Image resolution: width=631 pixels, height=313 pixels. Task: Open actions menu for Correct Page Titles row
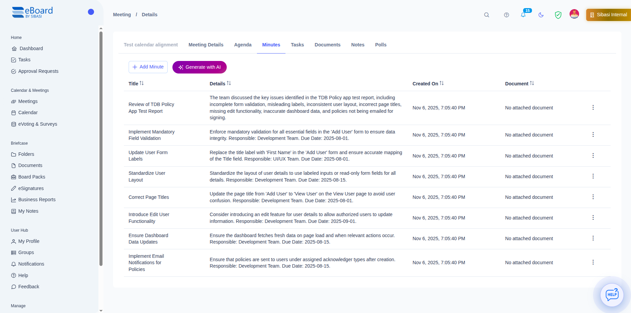click(593, 197)
